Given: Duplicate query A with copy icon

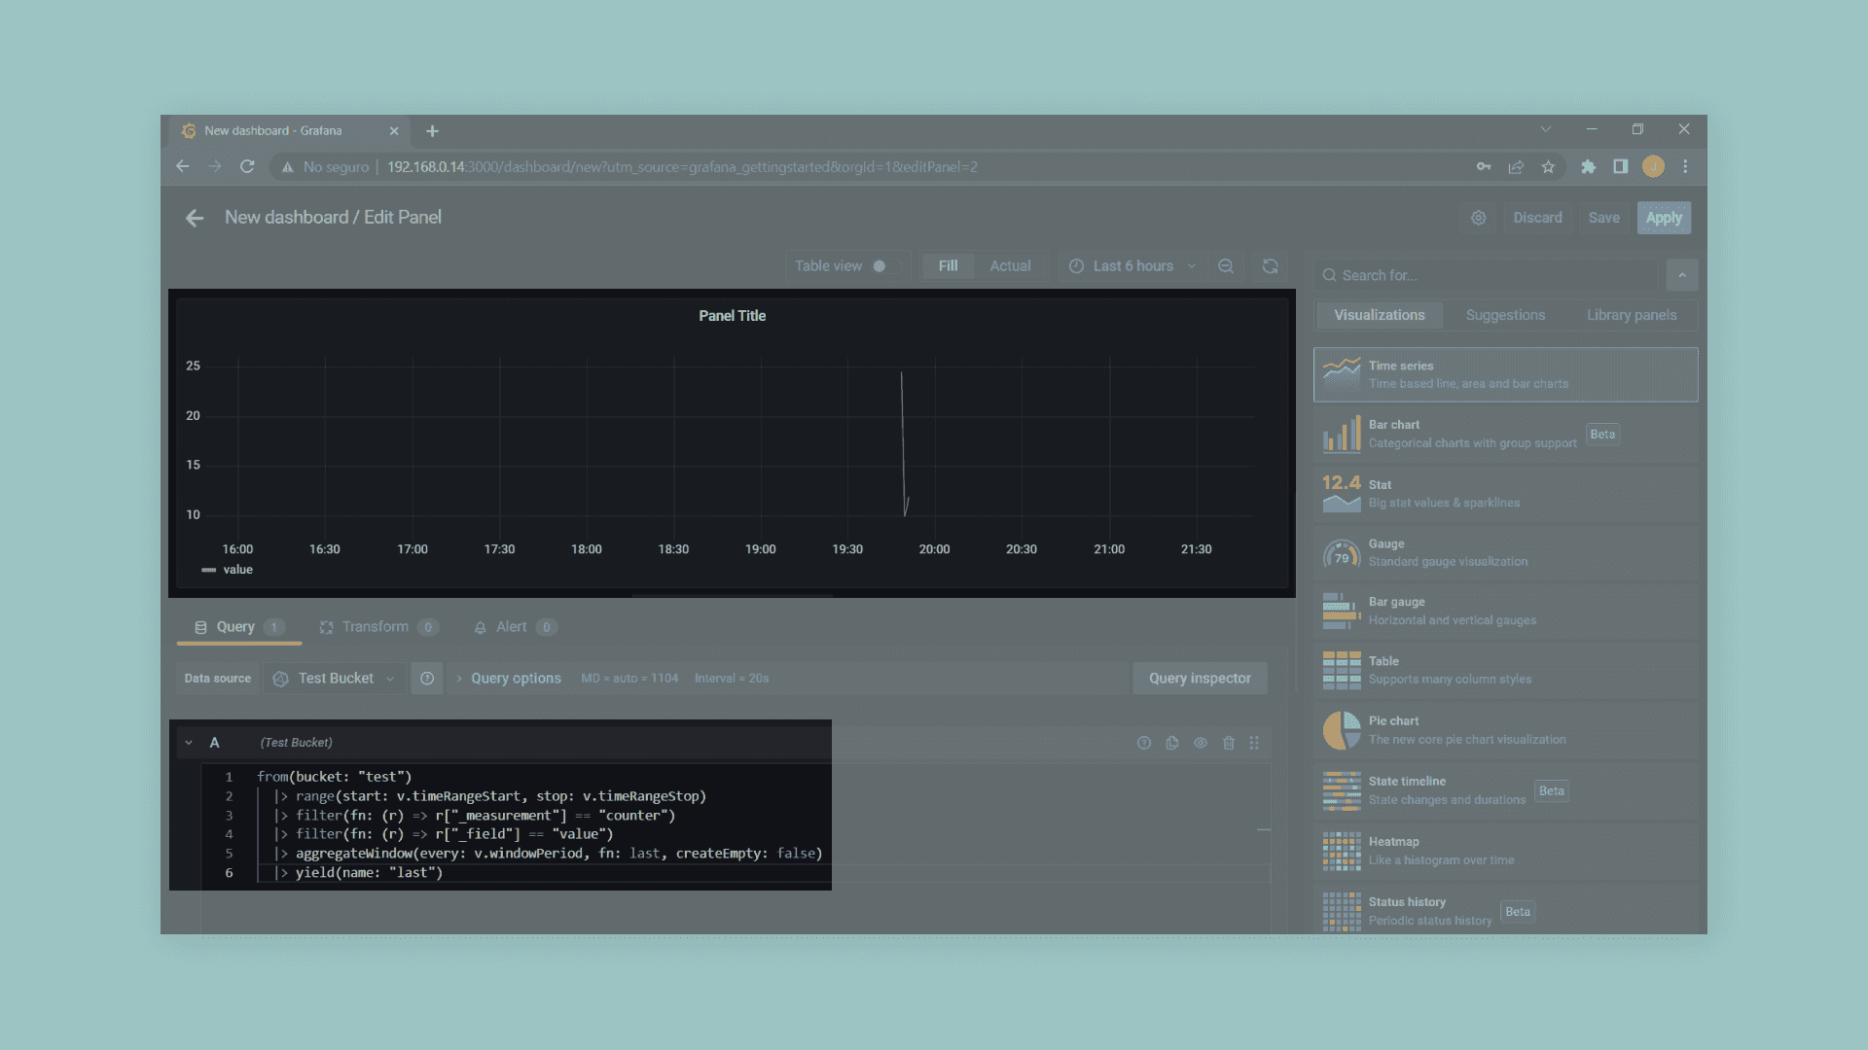Looking at the screenshot, I should click(x=1172, y=743).
